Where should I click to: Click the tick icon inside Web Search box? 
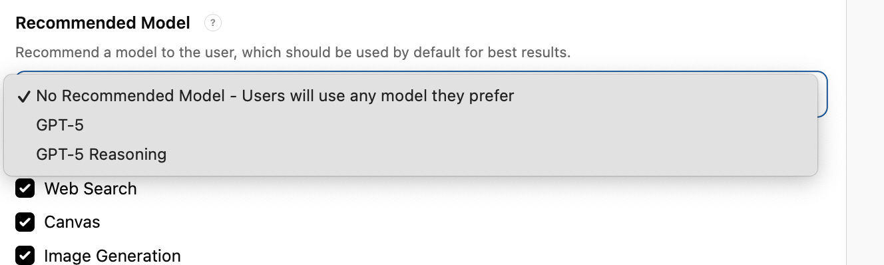(25, 189)
